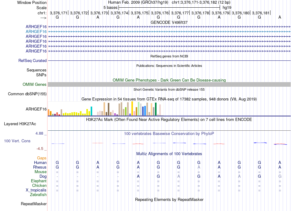
Task: Click Short Genetic Variants from dbSNP title
Action: point(169,89)
